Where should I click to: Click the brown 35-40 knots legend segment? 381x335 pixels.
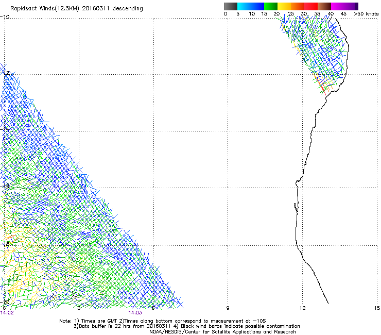[324, 6]
